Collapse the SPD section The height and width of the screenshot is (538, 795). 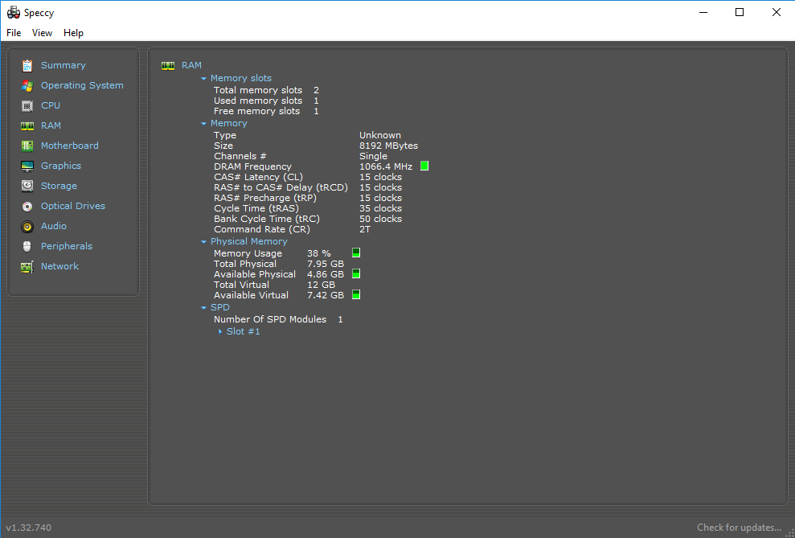(x=204, y=308)
